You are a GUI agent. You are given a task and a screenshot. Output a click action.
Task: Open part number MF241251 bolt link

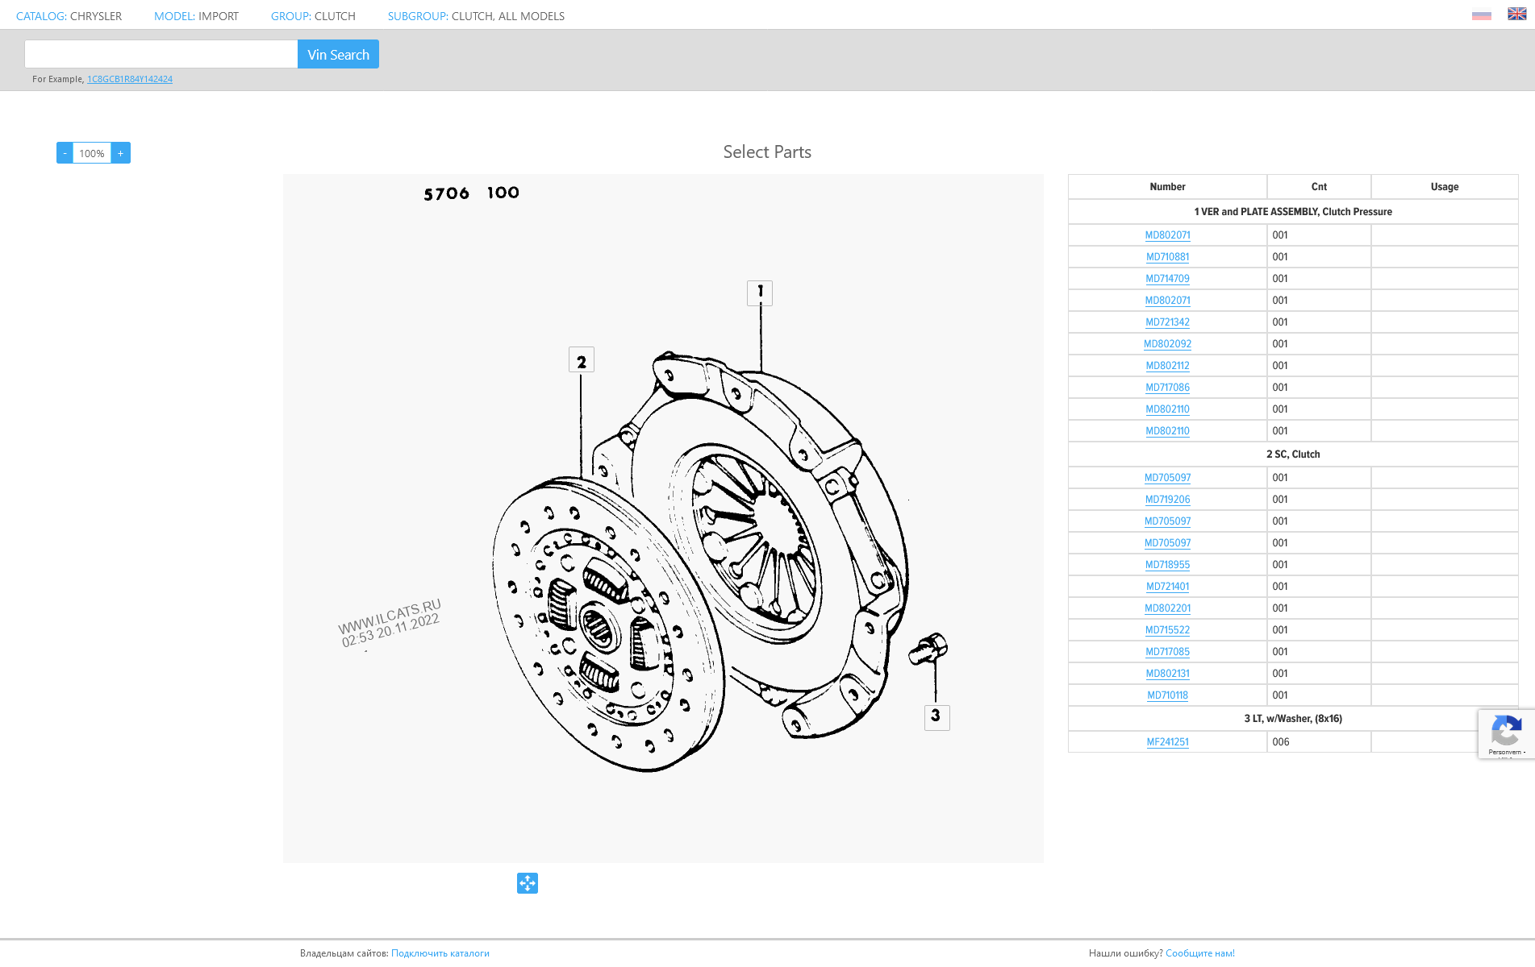point(1167,742)
